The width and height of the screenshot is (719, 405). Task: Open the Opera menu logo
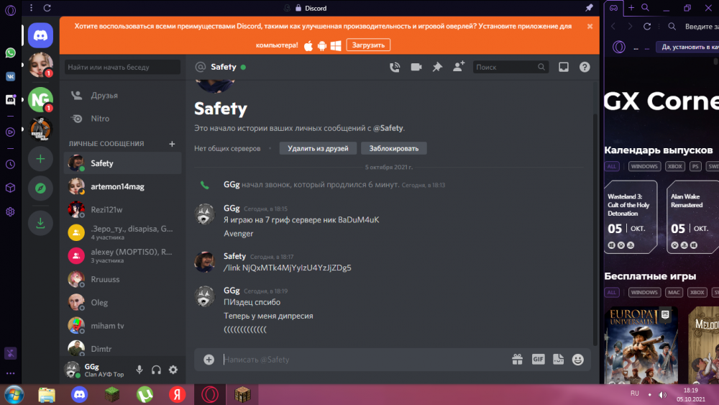click(10, 10)
